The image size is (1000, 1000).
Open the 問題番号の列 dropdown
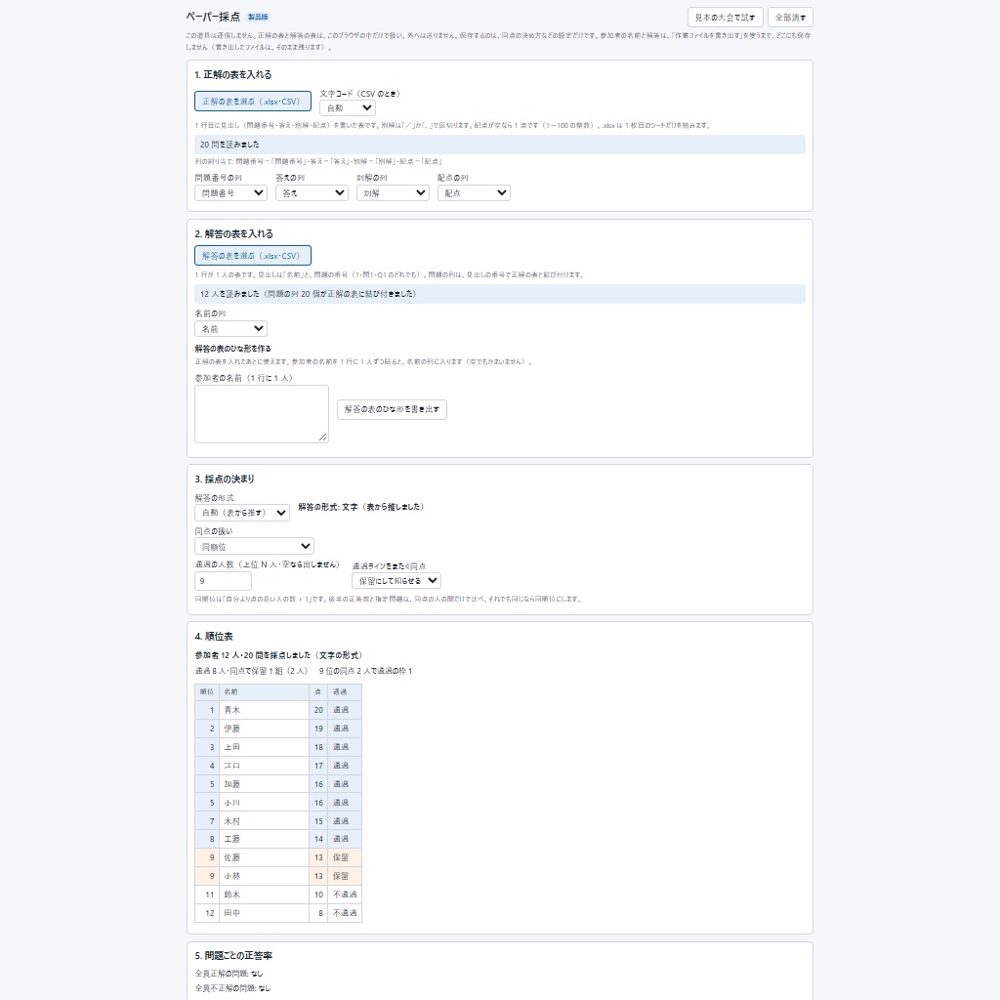230,193
